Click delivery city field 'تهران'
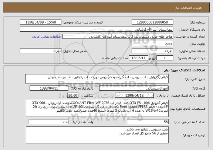Viewport: 213px width, 150px height. click(x=41, y=51)
